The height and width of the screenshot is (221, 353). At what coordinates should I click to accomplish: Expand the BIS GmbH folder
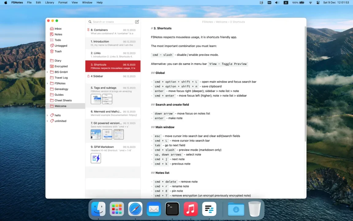[x=47, y=72]
